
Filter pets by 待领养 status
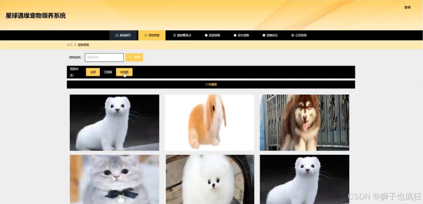[x=124, y=72]
